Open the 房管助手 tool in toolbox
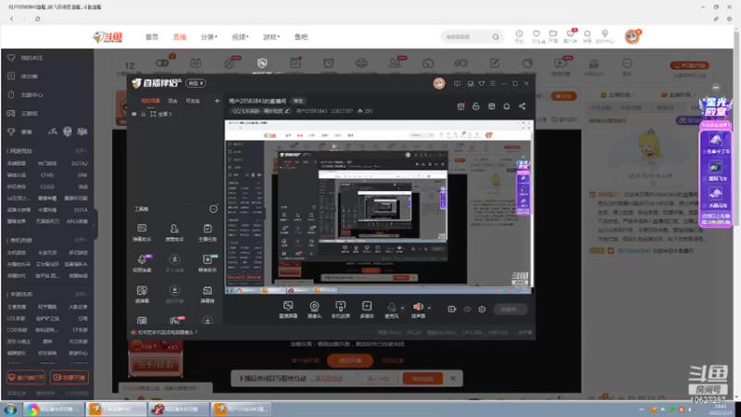 click(x=174, y=233)
